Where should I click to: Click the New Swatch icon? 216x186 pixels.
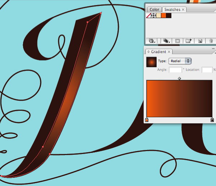point(200,41)
